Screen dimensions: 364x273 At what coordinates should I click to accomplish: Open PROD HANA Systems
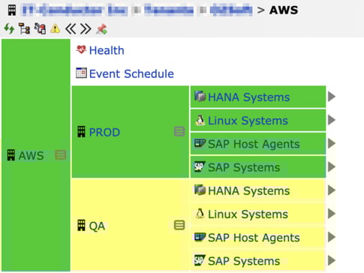point(249,97)
